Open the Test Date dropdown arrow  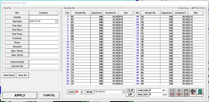pyautogui.click(x=57, y=21)
